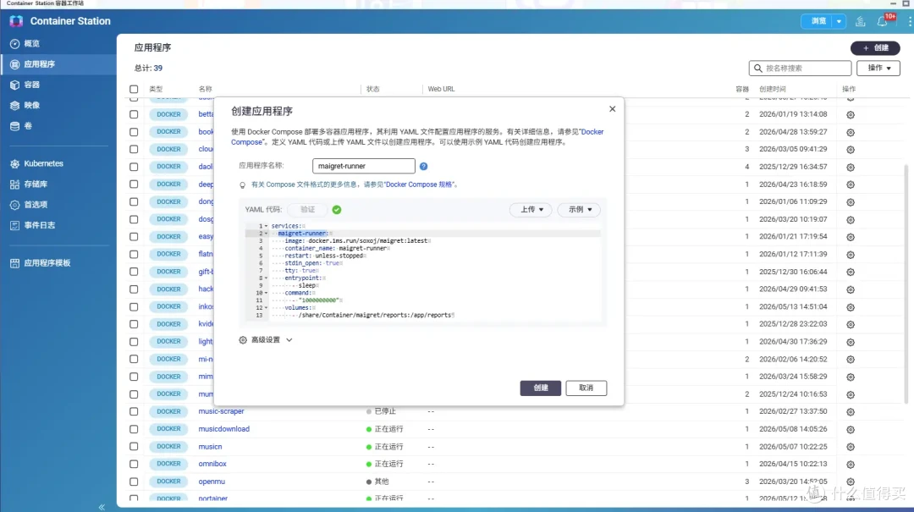Click the 应用程序名称 maigret-runner input field
The image size is (914, 512).
point(364,166)
